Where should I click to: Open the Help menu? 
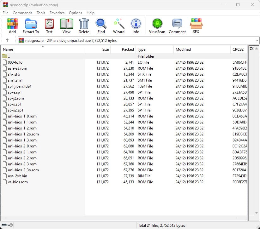(90, 13)
